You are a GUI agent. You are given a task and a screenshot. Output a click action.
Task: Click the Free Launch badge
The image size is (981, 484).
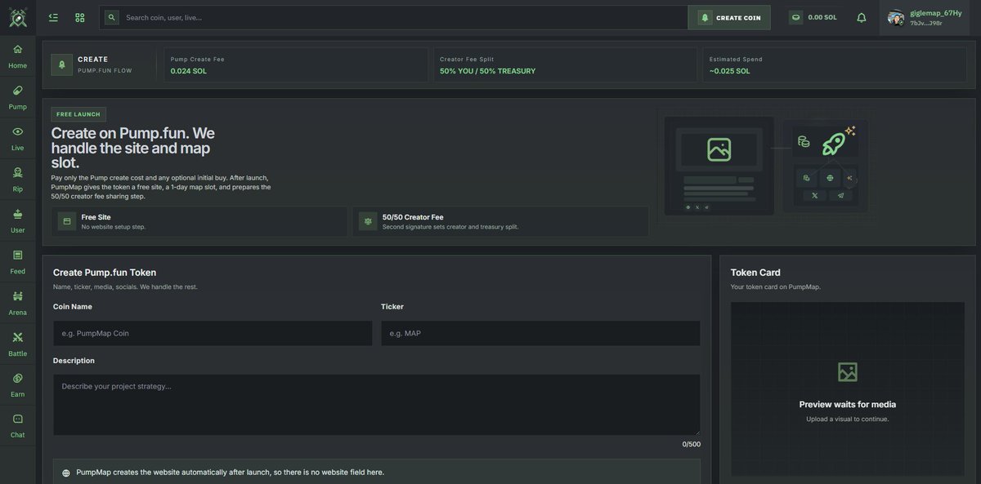point(78,114)
